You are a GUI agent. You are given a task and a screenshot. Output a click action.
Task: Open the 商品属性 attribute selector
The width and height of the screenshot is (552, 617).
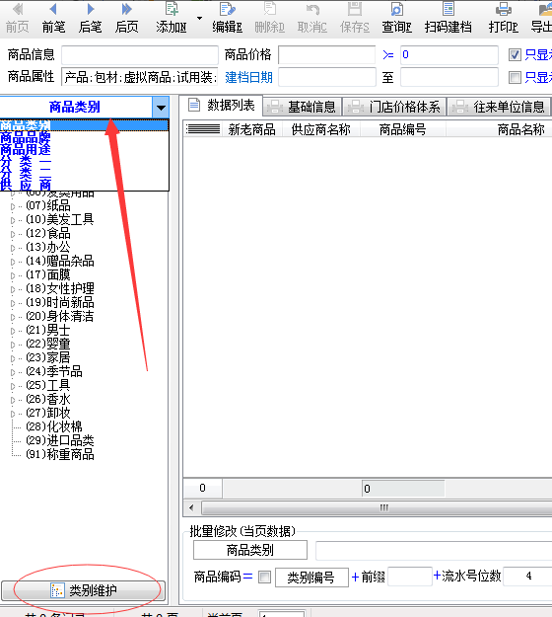140,77
